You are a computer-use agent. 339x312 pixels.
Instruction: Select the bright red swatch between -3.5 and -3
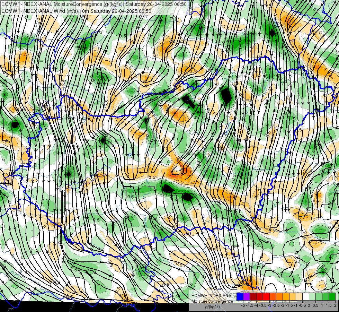pyautogui.click(x=266, y=296)
